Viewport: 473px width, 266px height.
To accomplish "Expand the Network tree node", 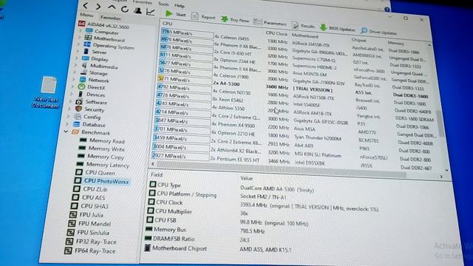I will point(73,79).
